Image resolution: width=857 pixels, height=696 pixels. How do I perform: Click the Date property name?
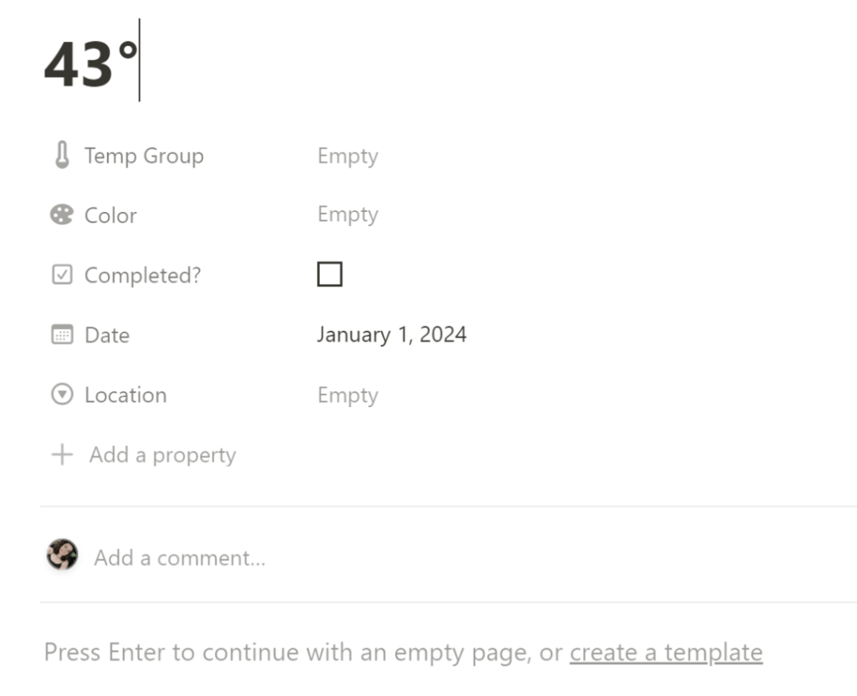coord(107,335)
